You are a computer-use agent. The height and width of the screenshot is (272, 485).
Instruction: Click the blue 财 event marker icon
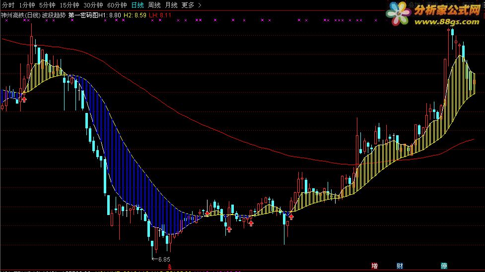coord(400,266)
